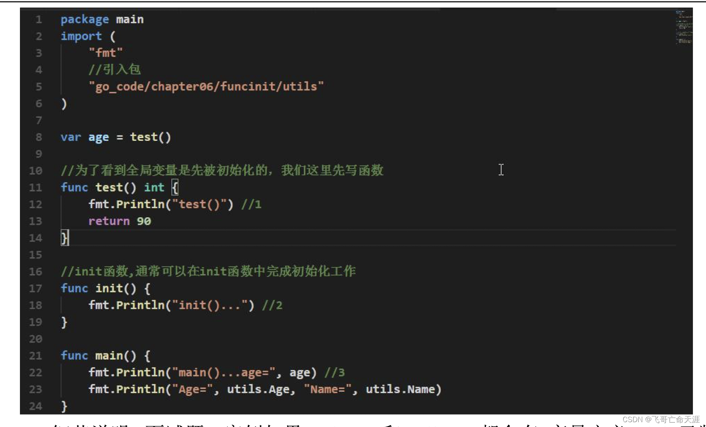The height and width of the screenshot is (427, 706).
Task: Click the fmt.Println("init()...") statement
Action: 171,305
